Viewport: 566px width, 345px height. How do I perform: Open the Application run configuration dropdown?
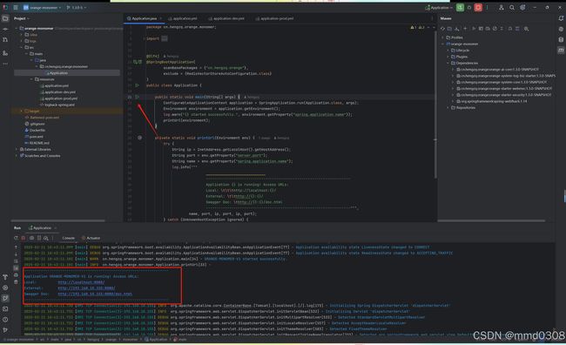coord(439,7)
